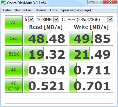The image size is (118, 107).
Task: Select the 4K QD32 read result 0.521
Action: 46,85
